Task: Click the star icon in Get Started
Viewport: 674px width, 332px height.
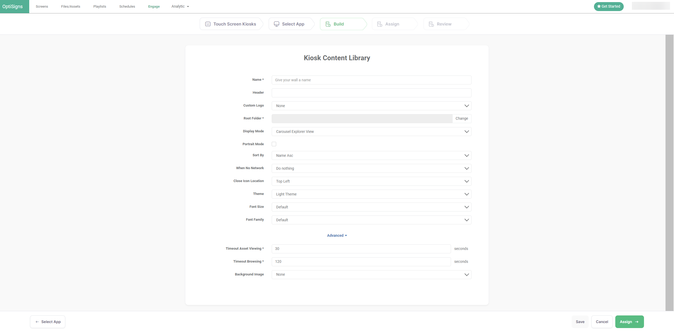Action: 599,6
